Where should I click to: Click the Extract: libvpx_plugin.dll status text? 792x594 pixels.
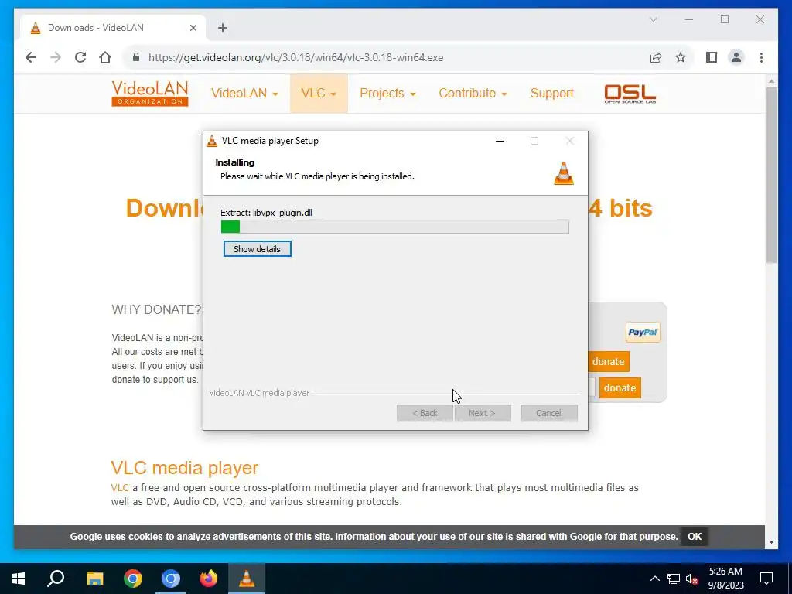(266, 213)
